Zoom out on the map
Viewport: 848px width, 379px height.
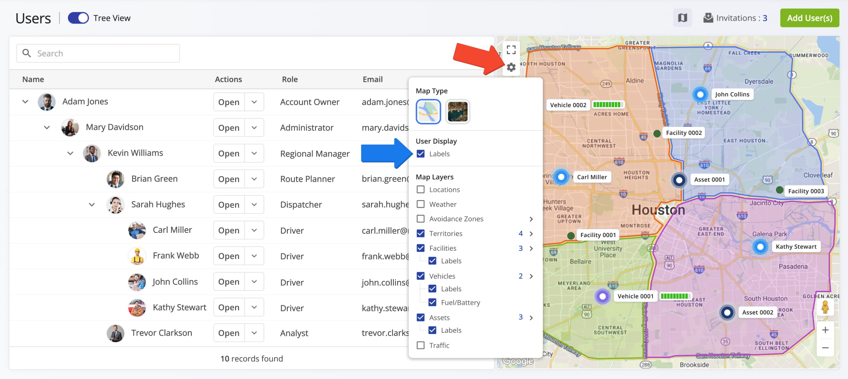[825, 348]
